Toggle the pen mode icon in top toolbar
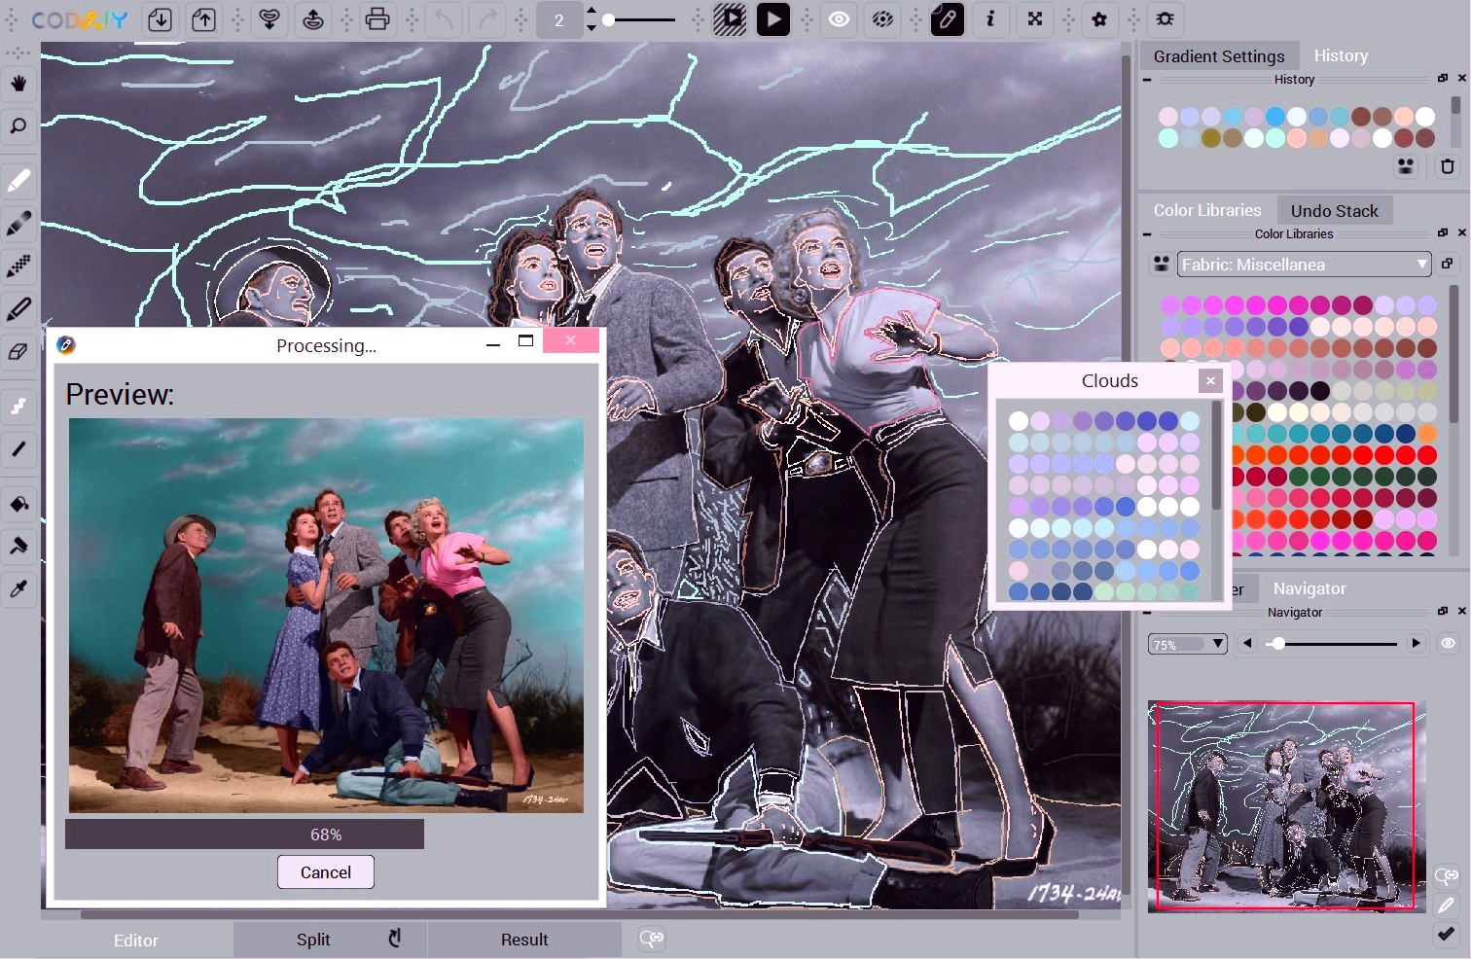Screen dimensions: 1471x959 pyautogui.click(x=948, y=19)
